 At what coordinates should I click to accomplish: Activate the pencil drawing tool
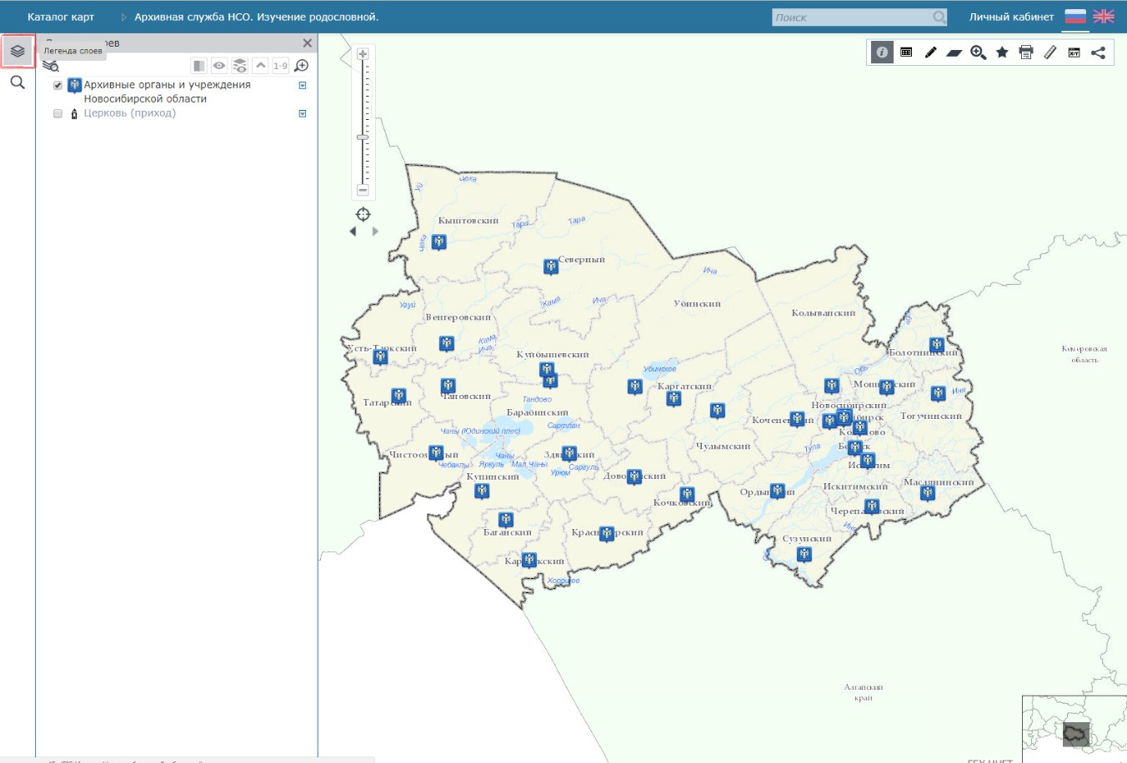930,52
